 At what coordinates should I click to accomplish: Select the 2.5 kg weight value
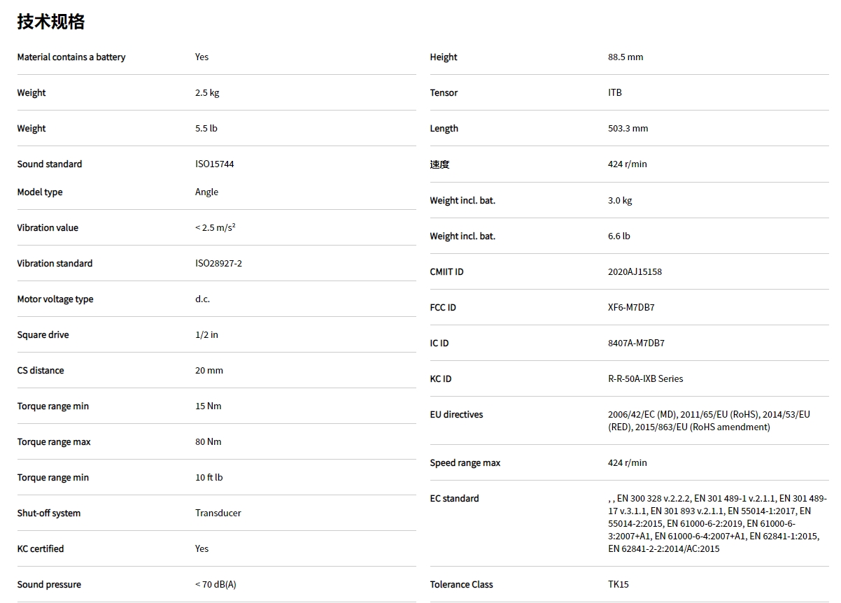(207, 93)
